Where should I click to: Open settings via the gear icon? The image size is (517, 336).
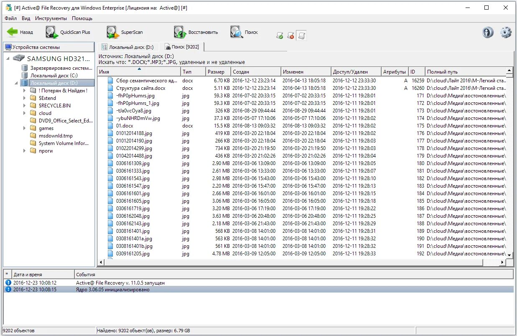[x=506, y=33]
